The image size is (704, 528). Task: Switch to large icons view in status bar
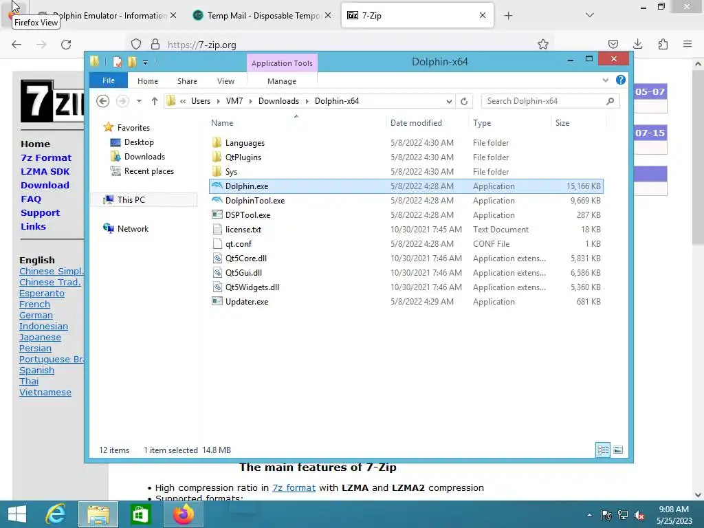point(618,450)
